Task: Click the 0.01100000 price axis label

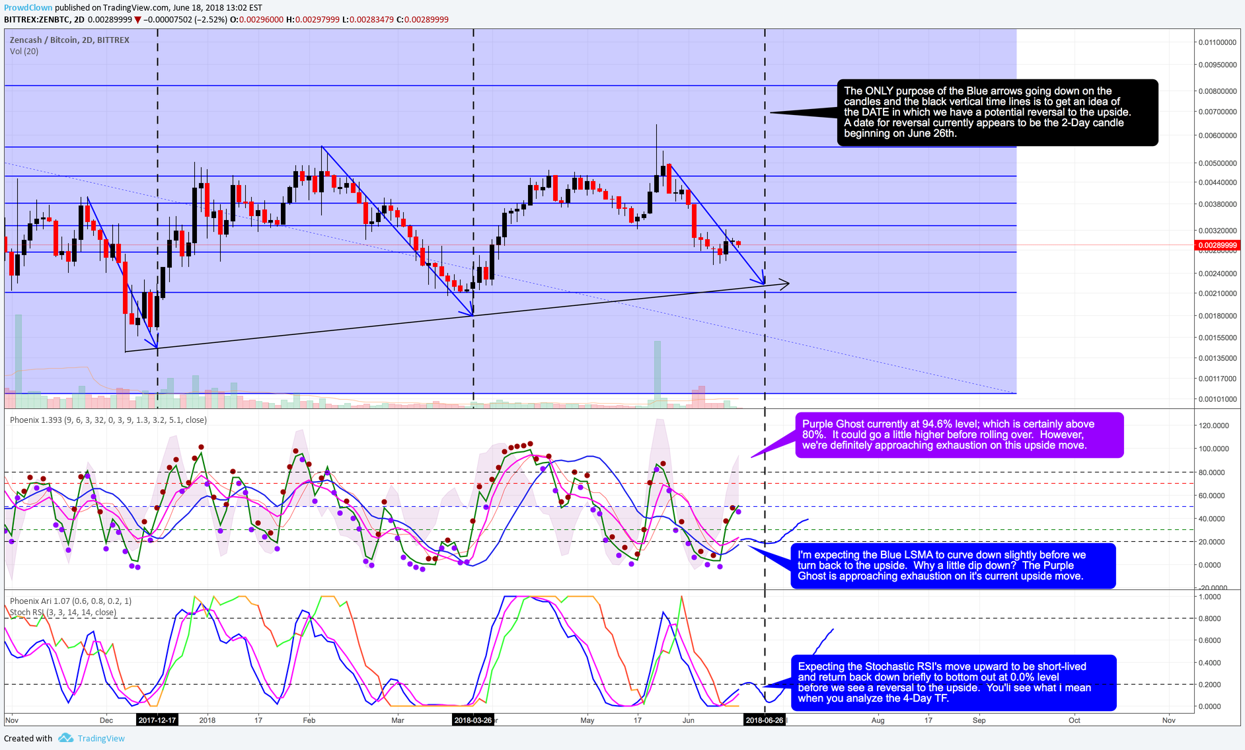Action: (x=1217, y=42)
